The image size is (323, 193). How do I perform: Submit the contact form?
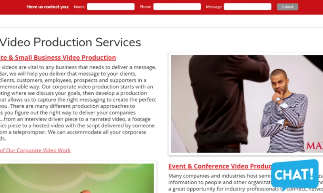coord(287,7)
